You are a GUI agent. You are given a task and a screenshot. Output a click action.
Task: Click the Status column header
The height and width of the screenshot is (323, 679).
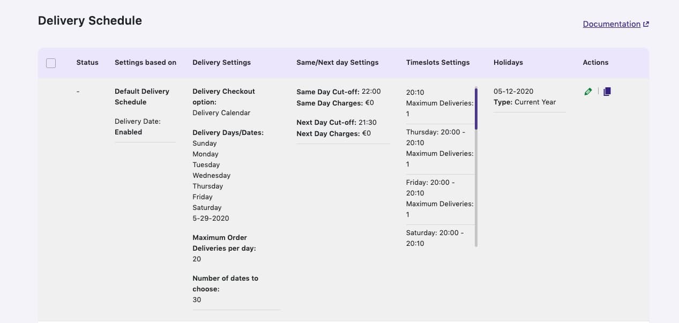87,63
